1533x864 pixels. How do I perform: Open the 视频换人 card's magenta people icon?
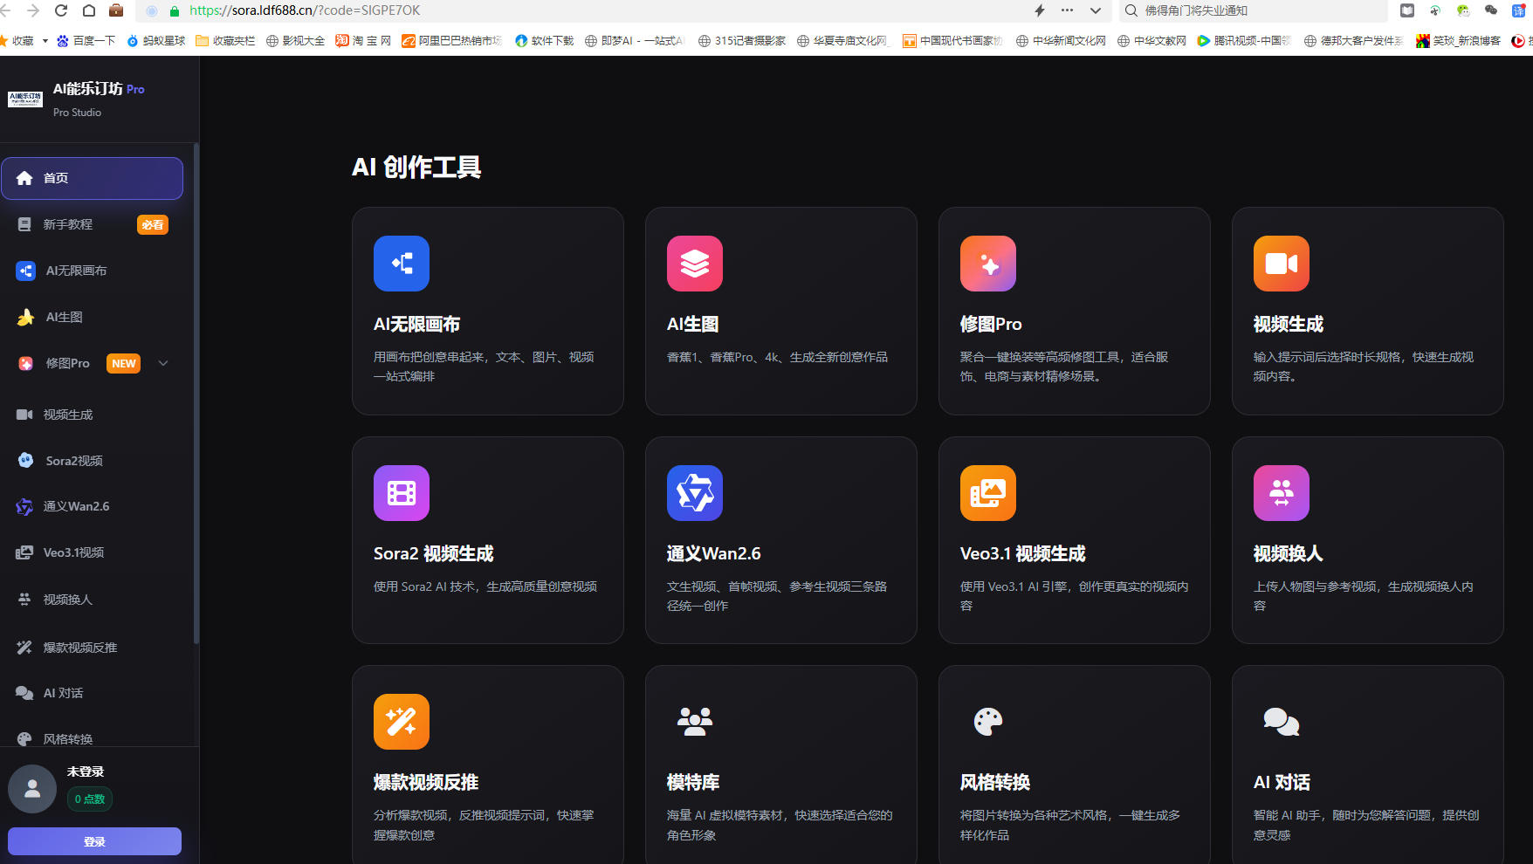coord(1282,493)
